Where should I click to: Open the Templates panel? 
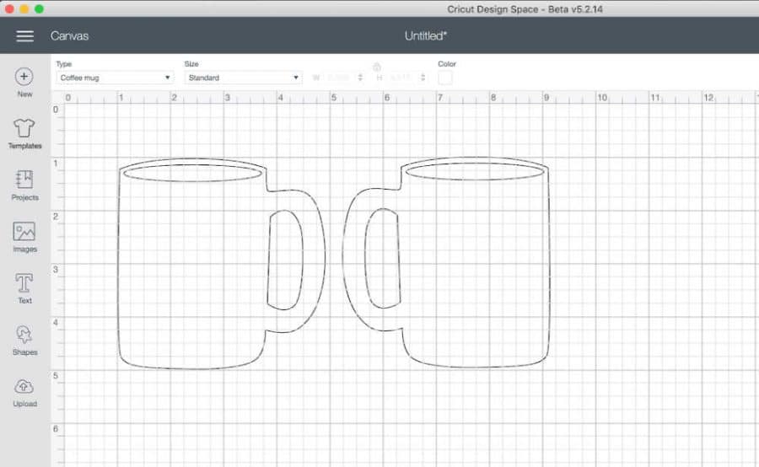pyautogui.click(x=24, y=129)
